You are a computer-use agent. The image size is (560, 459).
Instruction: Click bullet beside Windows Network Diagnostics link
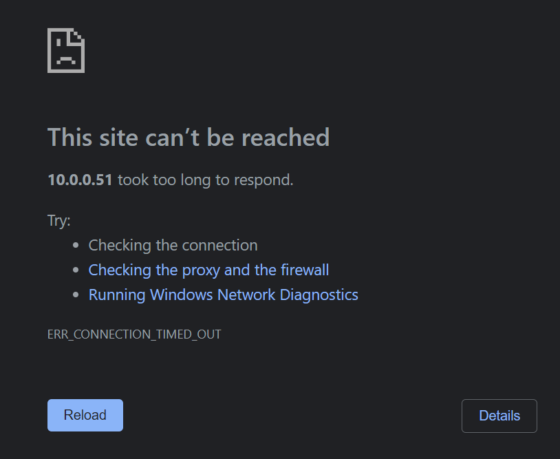click(x=76, y=295)
